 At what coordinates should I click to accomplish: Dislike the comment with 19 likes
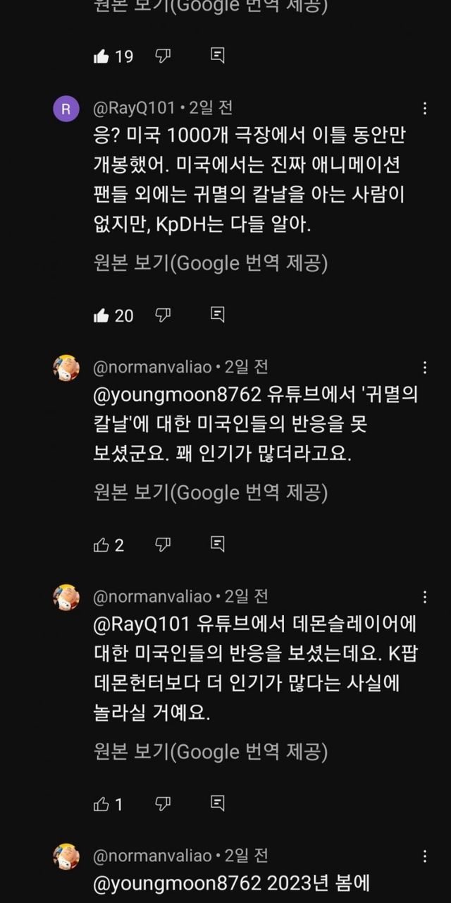point(163,56)
